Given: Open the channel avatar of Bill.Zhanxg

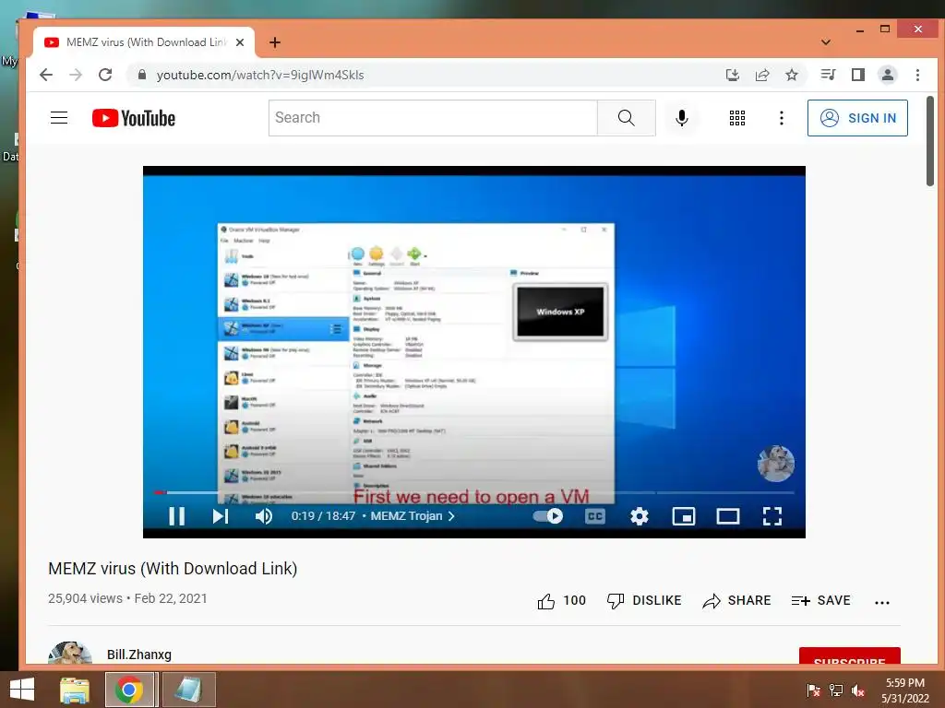Looking at the screenshot, I should (70, 653).
